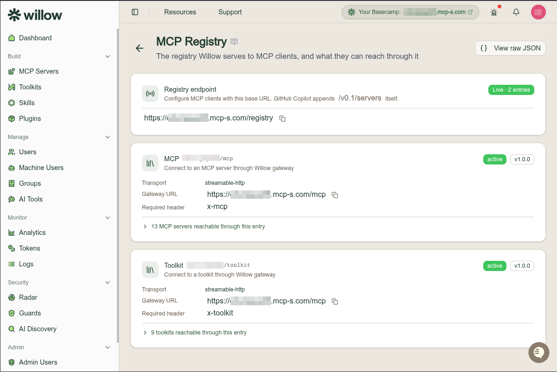Copy the registry endpoint URL
Viewport: 557px width, 372px height.
282,119
